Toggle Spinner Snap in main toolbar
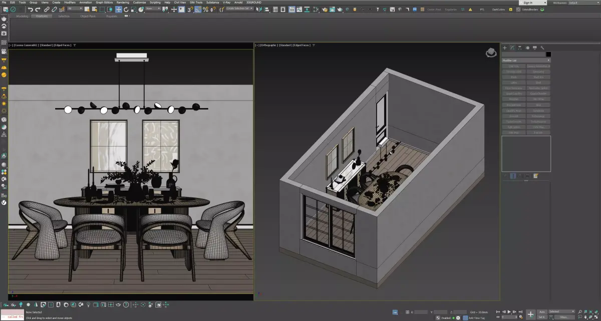 tap(213, 9)
